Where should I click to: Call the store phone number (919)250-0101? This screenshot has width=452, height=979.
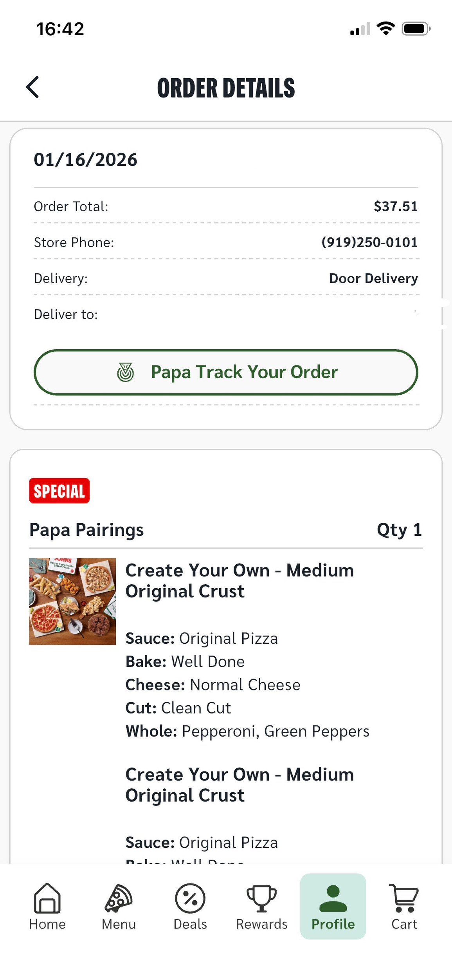click(369, 242)
